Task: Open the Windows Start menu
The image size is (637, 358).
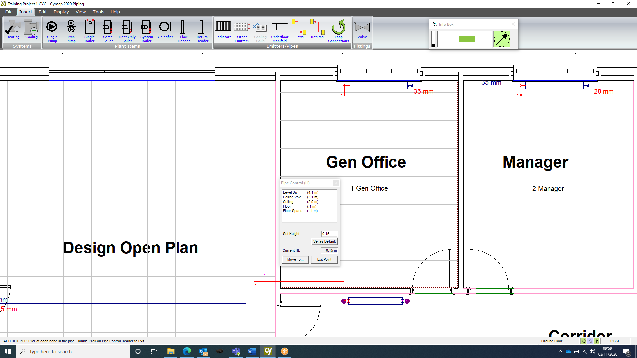Action: (x=8, y=351)
